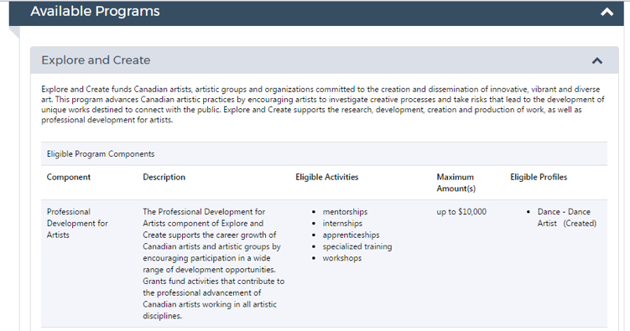Click Professional Development for Artists component cell
630x331 pixels.
(77, 223)
